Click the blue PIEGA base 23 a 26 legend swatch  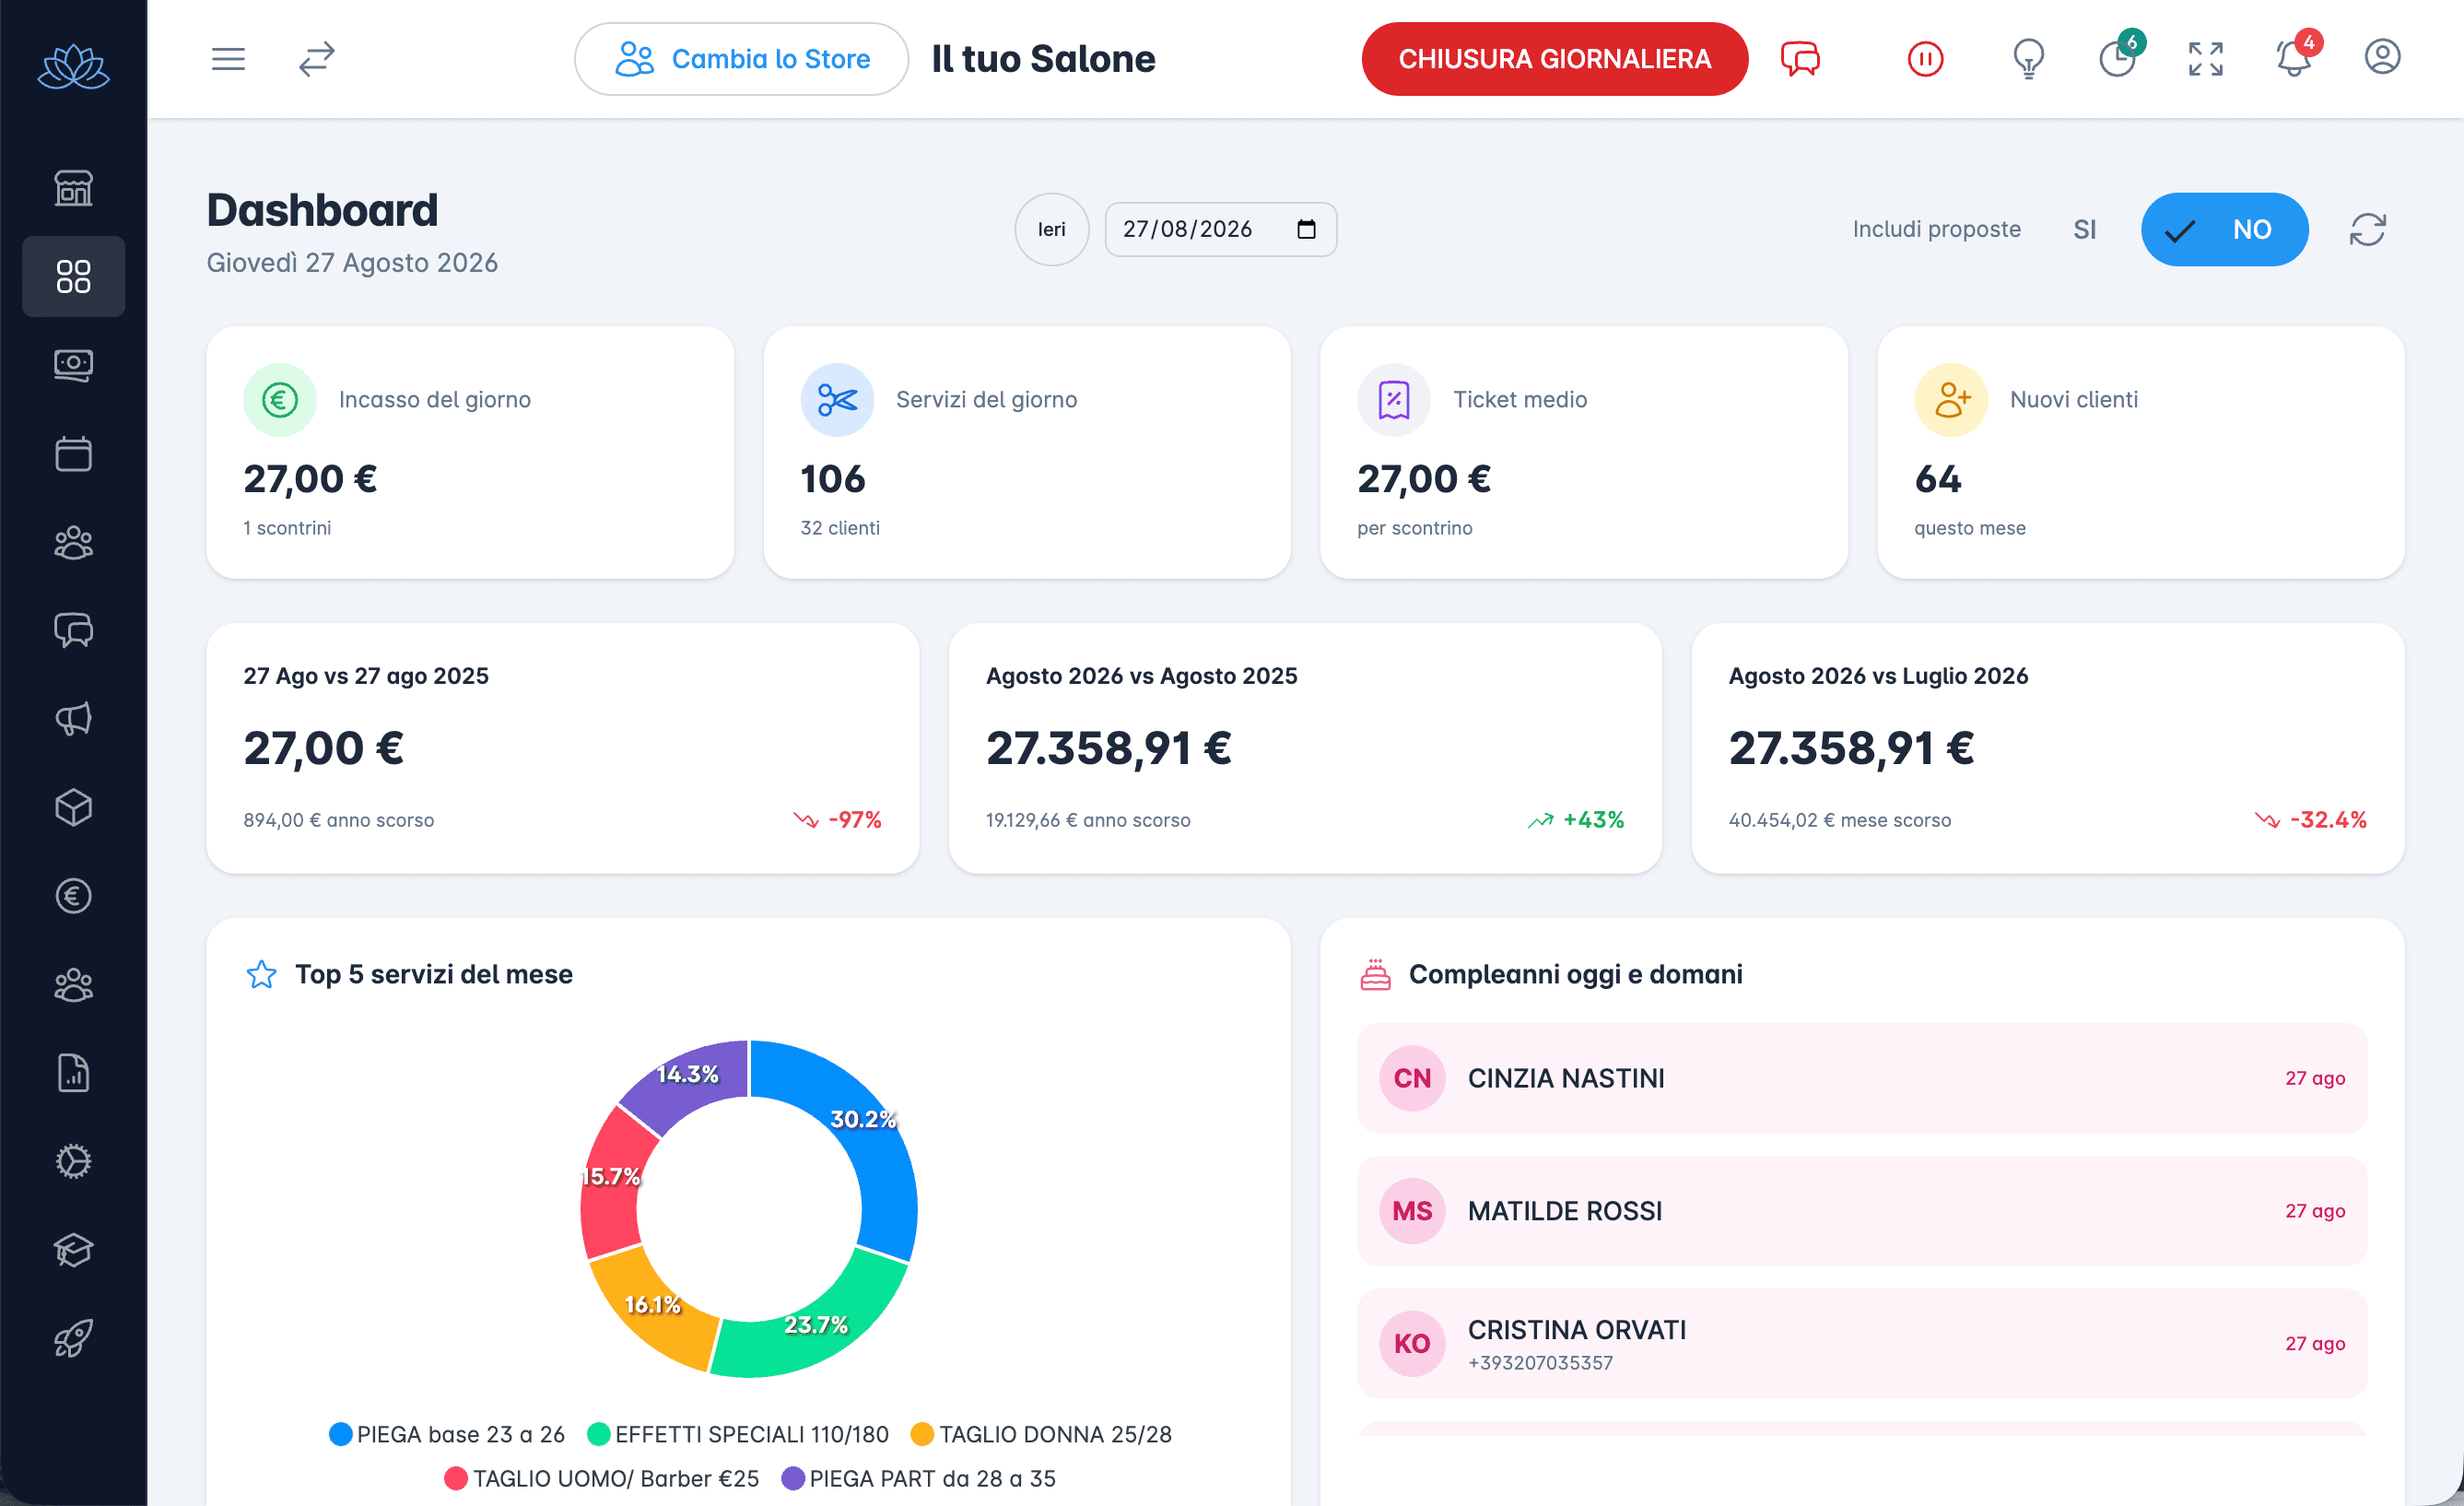(340, 1434)
